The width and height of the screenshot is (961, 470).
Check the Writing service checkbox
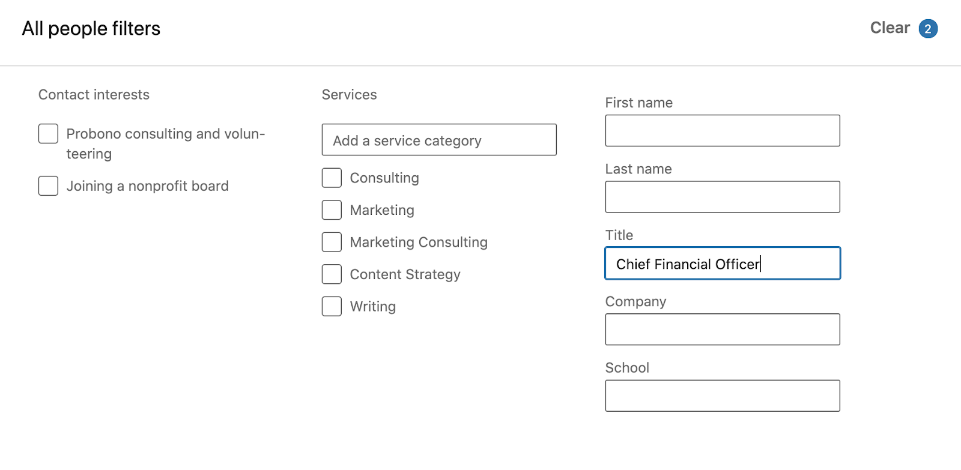point(332,307)
